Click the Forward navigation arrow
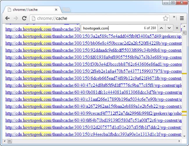 click(16, 18)
